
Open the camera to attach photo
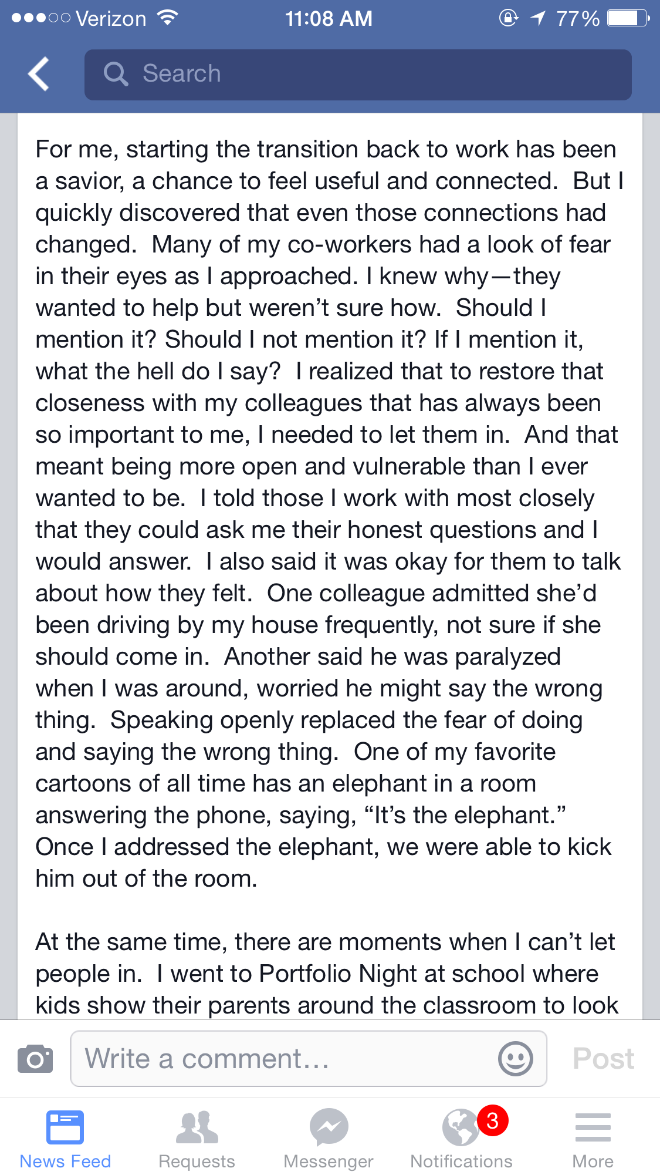[x=35, y=1059]
